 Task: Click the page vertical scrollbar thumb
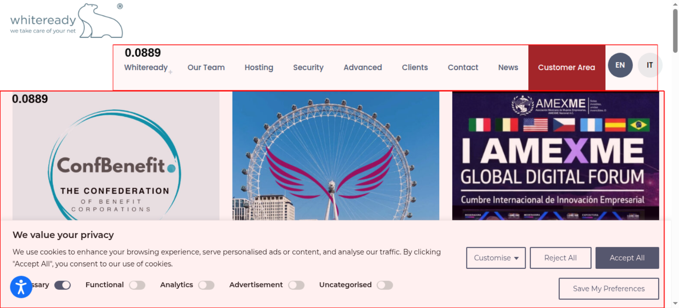pos(675,31)
